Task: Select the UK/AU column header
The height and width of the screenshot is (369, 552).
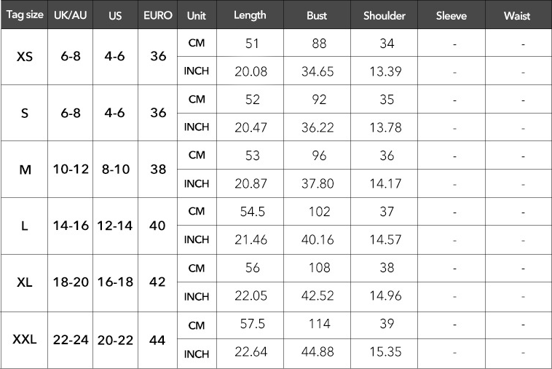Action: pos(71,15)
